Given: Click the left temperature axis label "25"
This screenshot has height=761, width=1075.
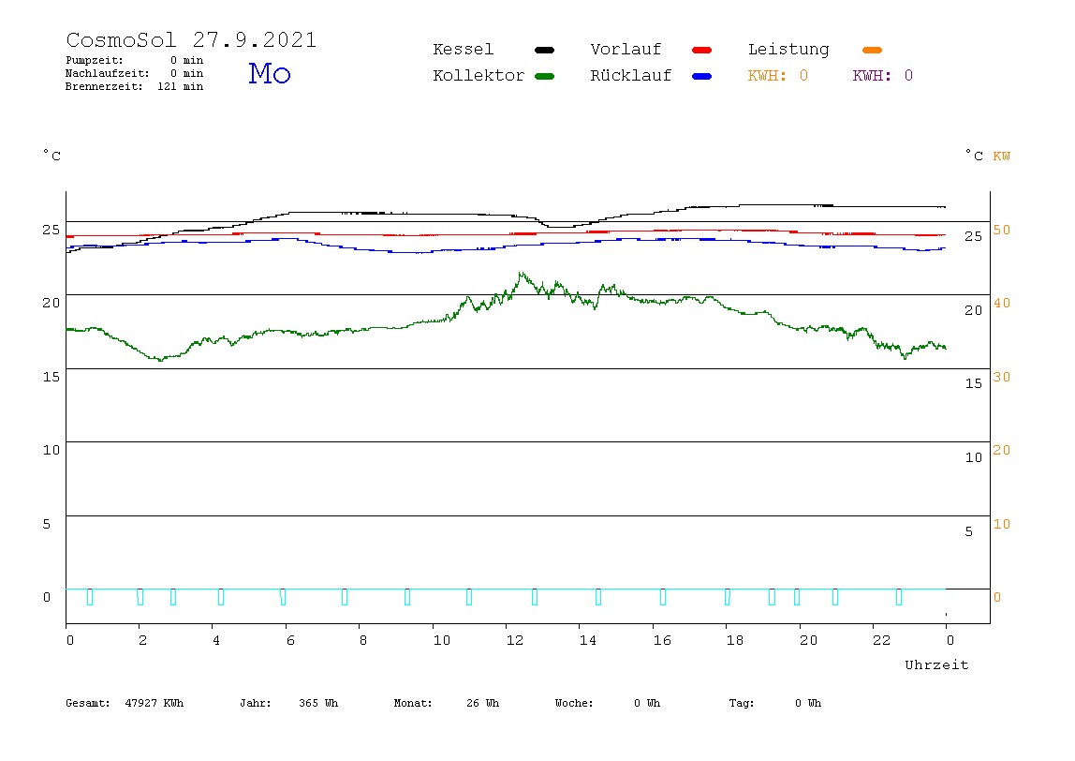Looking at the screenshot, I should 52,230.
